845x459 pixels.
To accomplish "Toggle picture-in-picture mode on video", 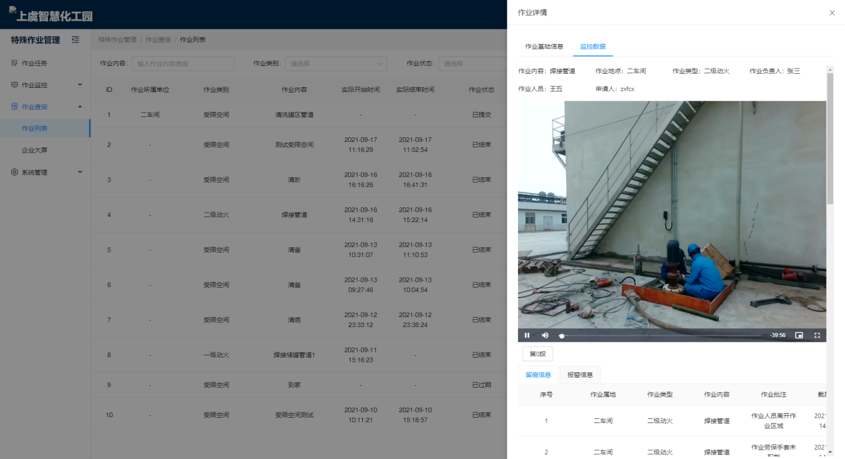I will (x=799, y=335).
